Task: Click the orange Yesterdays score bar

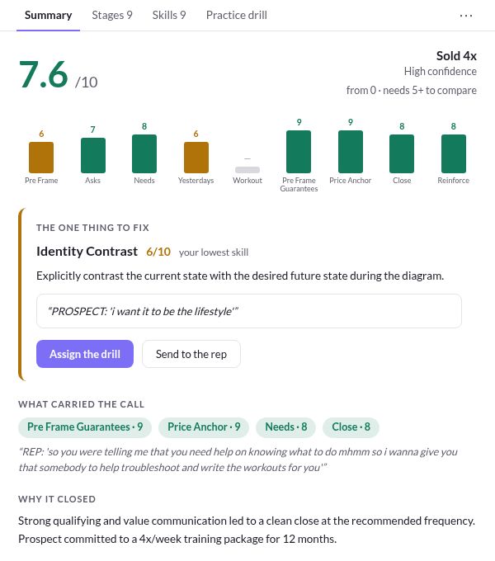Action: tap(196, 158)
